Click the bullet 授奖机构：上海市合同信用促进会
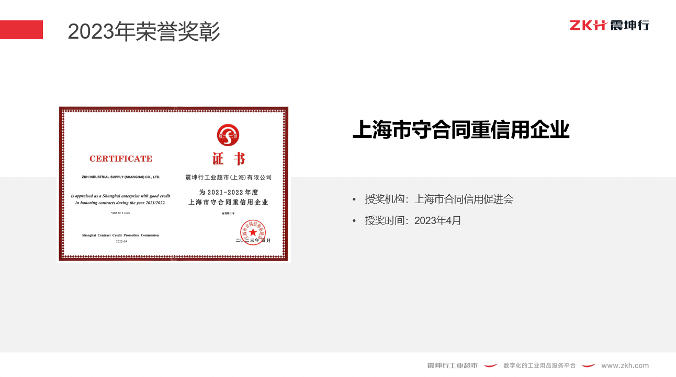Image resolution: width=676 pixels, height=377 pixels. coord(433,199)
